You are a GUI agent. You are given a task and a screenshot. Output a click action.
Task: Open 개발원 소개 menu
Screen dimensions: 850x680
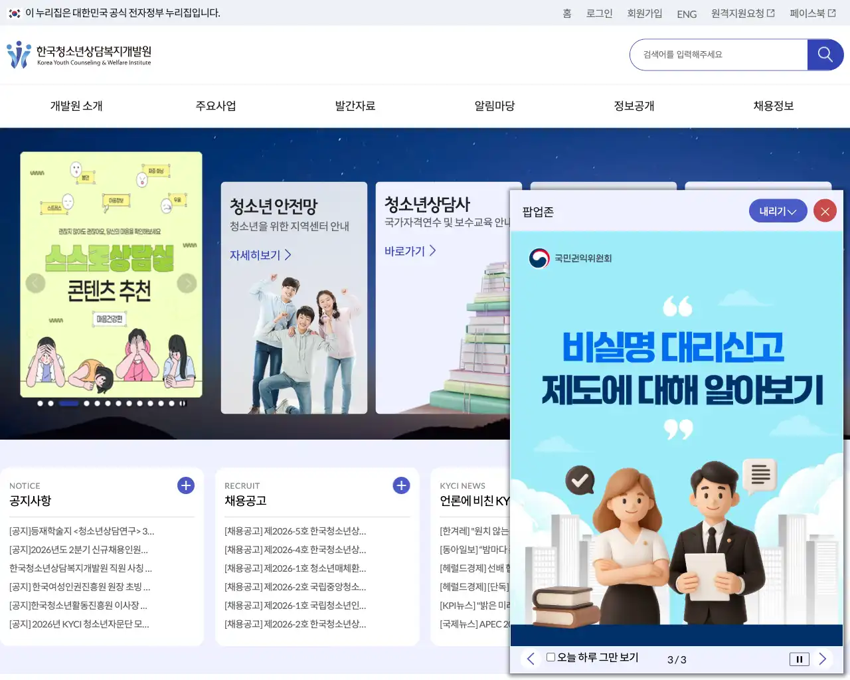(x=76, y=106)
